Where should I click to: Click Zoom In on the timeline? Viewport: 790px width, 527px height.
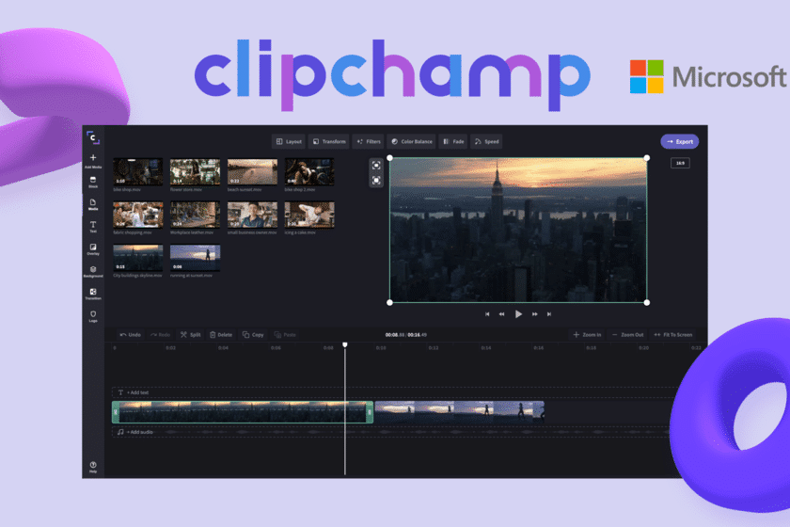click(x=587, y=335)
